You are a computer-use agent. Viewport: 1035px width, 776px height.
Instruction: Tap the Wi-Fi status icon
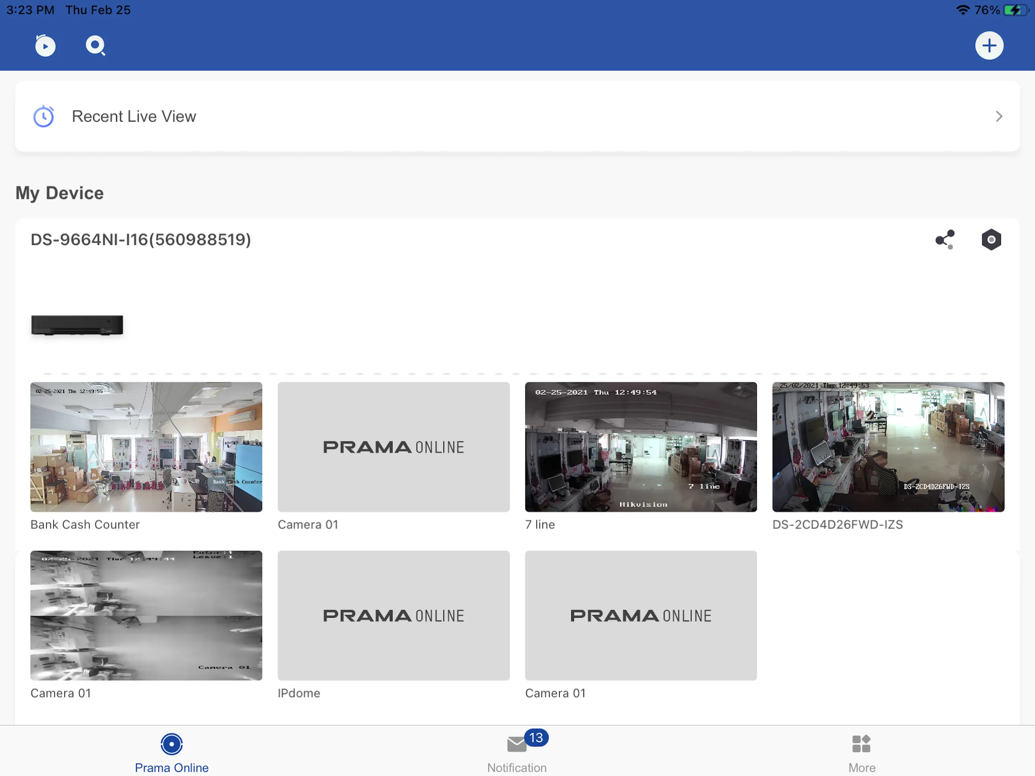pyautogui.click(x=963, y=10)
